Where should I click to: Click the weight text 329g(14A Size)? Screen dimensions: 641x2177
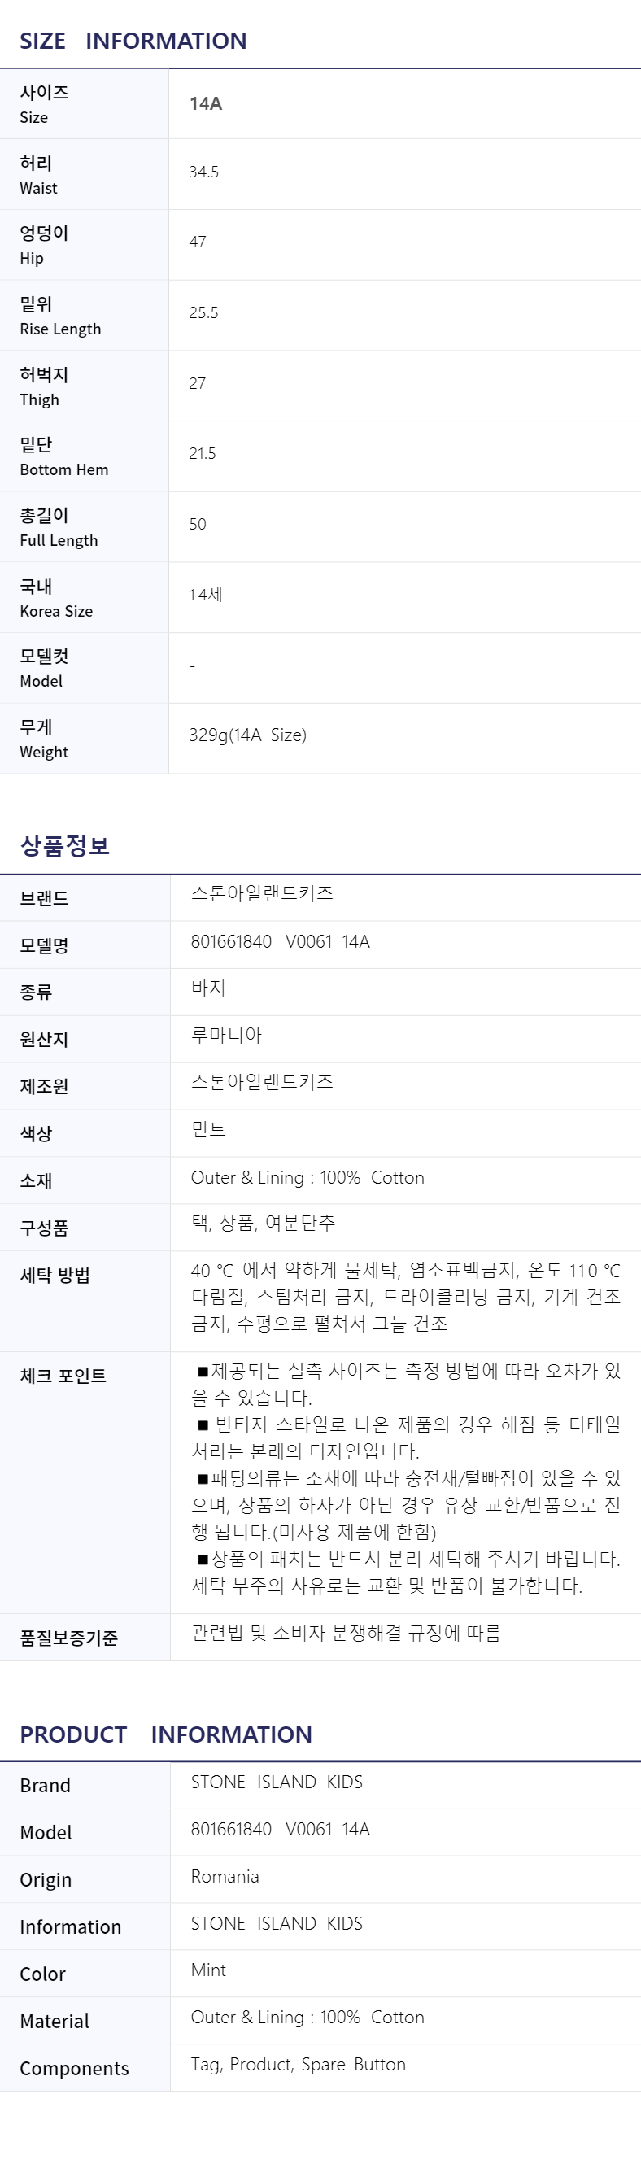coord(247,735)
